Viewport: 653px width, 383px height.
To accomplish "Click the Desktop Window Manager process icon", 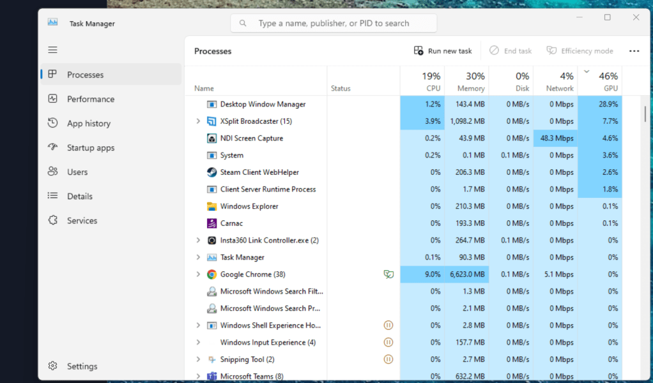I will point(211,105).
